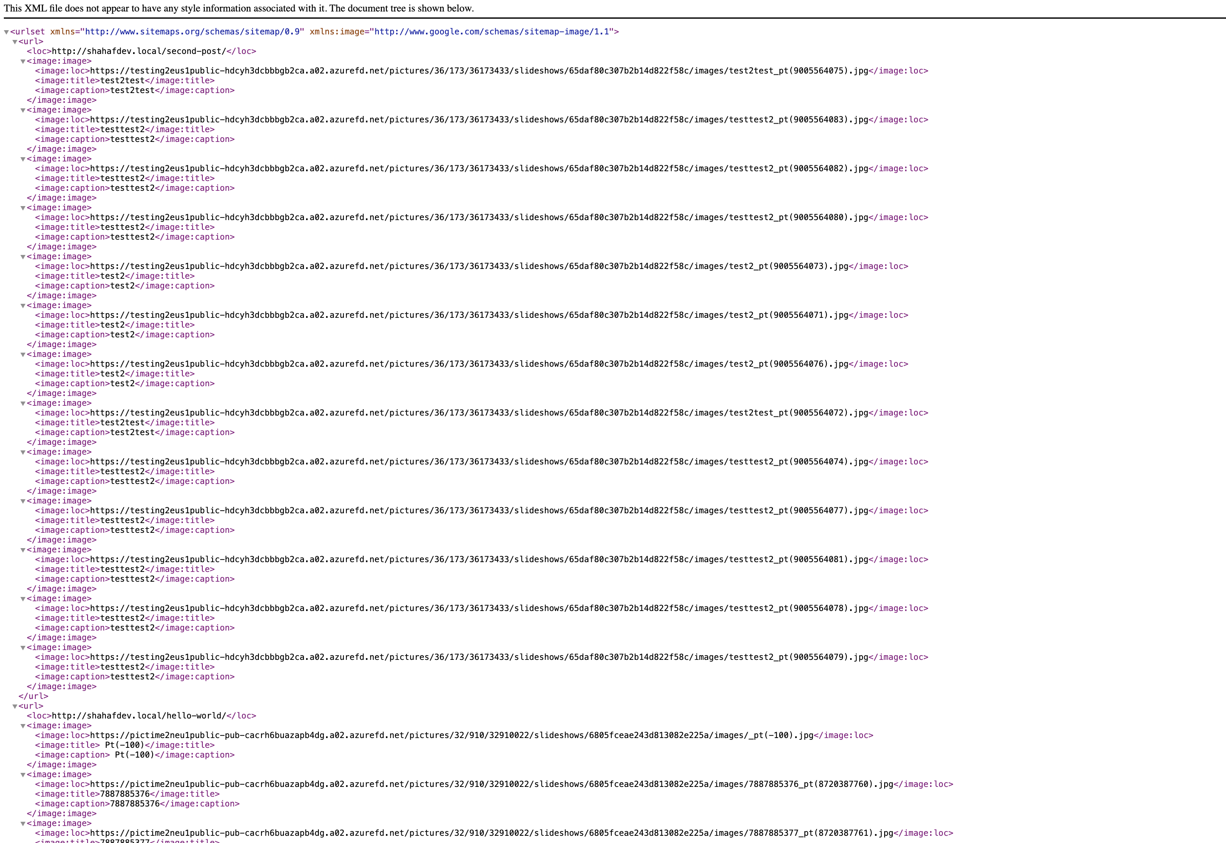Collapse the image node containing test2_pt(9005564076).jpg
The height and width of the screenshot is (843, 1226).
click(23, 354)
